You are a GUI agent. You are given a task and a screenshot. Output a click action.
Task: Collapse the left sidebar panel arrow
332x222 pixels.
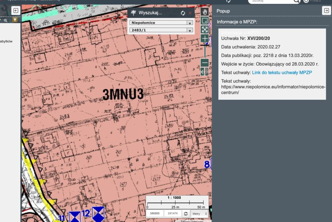click(16, 10)
